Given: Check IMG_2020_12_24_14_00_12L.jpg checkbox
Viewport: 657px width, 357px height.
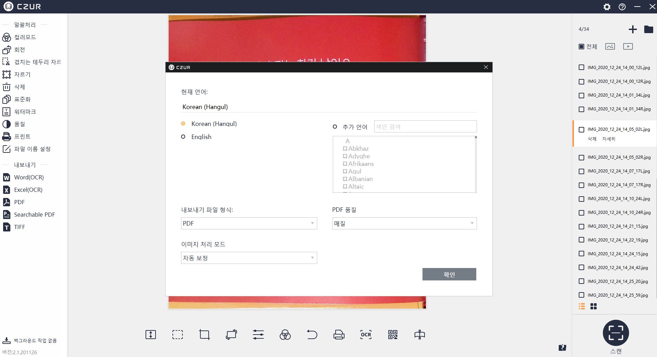Looking at the screenshot, I should pos(581,68).
